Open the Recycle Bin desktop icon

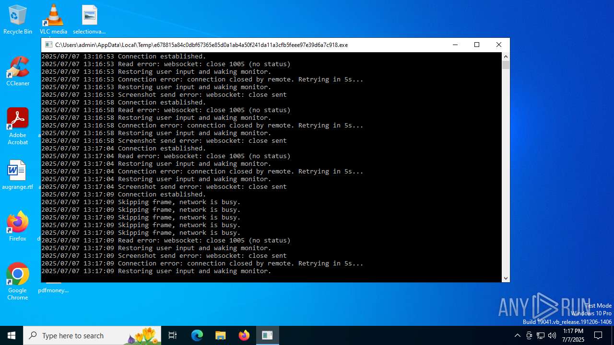[x=18, y=20]
